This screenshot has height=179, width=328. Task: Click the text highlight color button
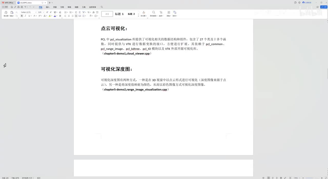point(50,16)
